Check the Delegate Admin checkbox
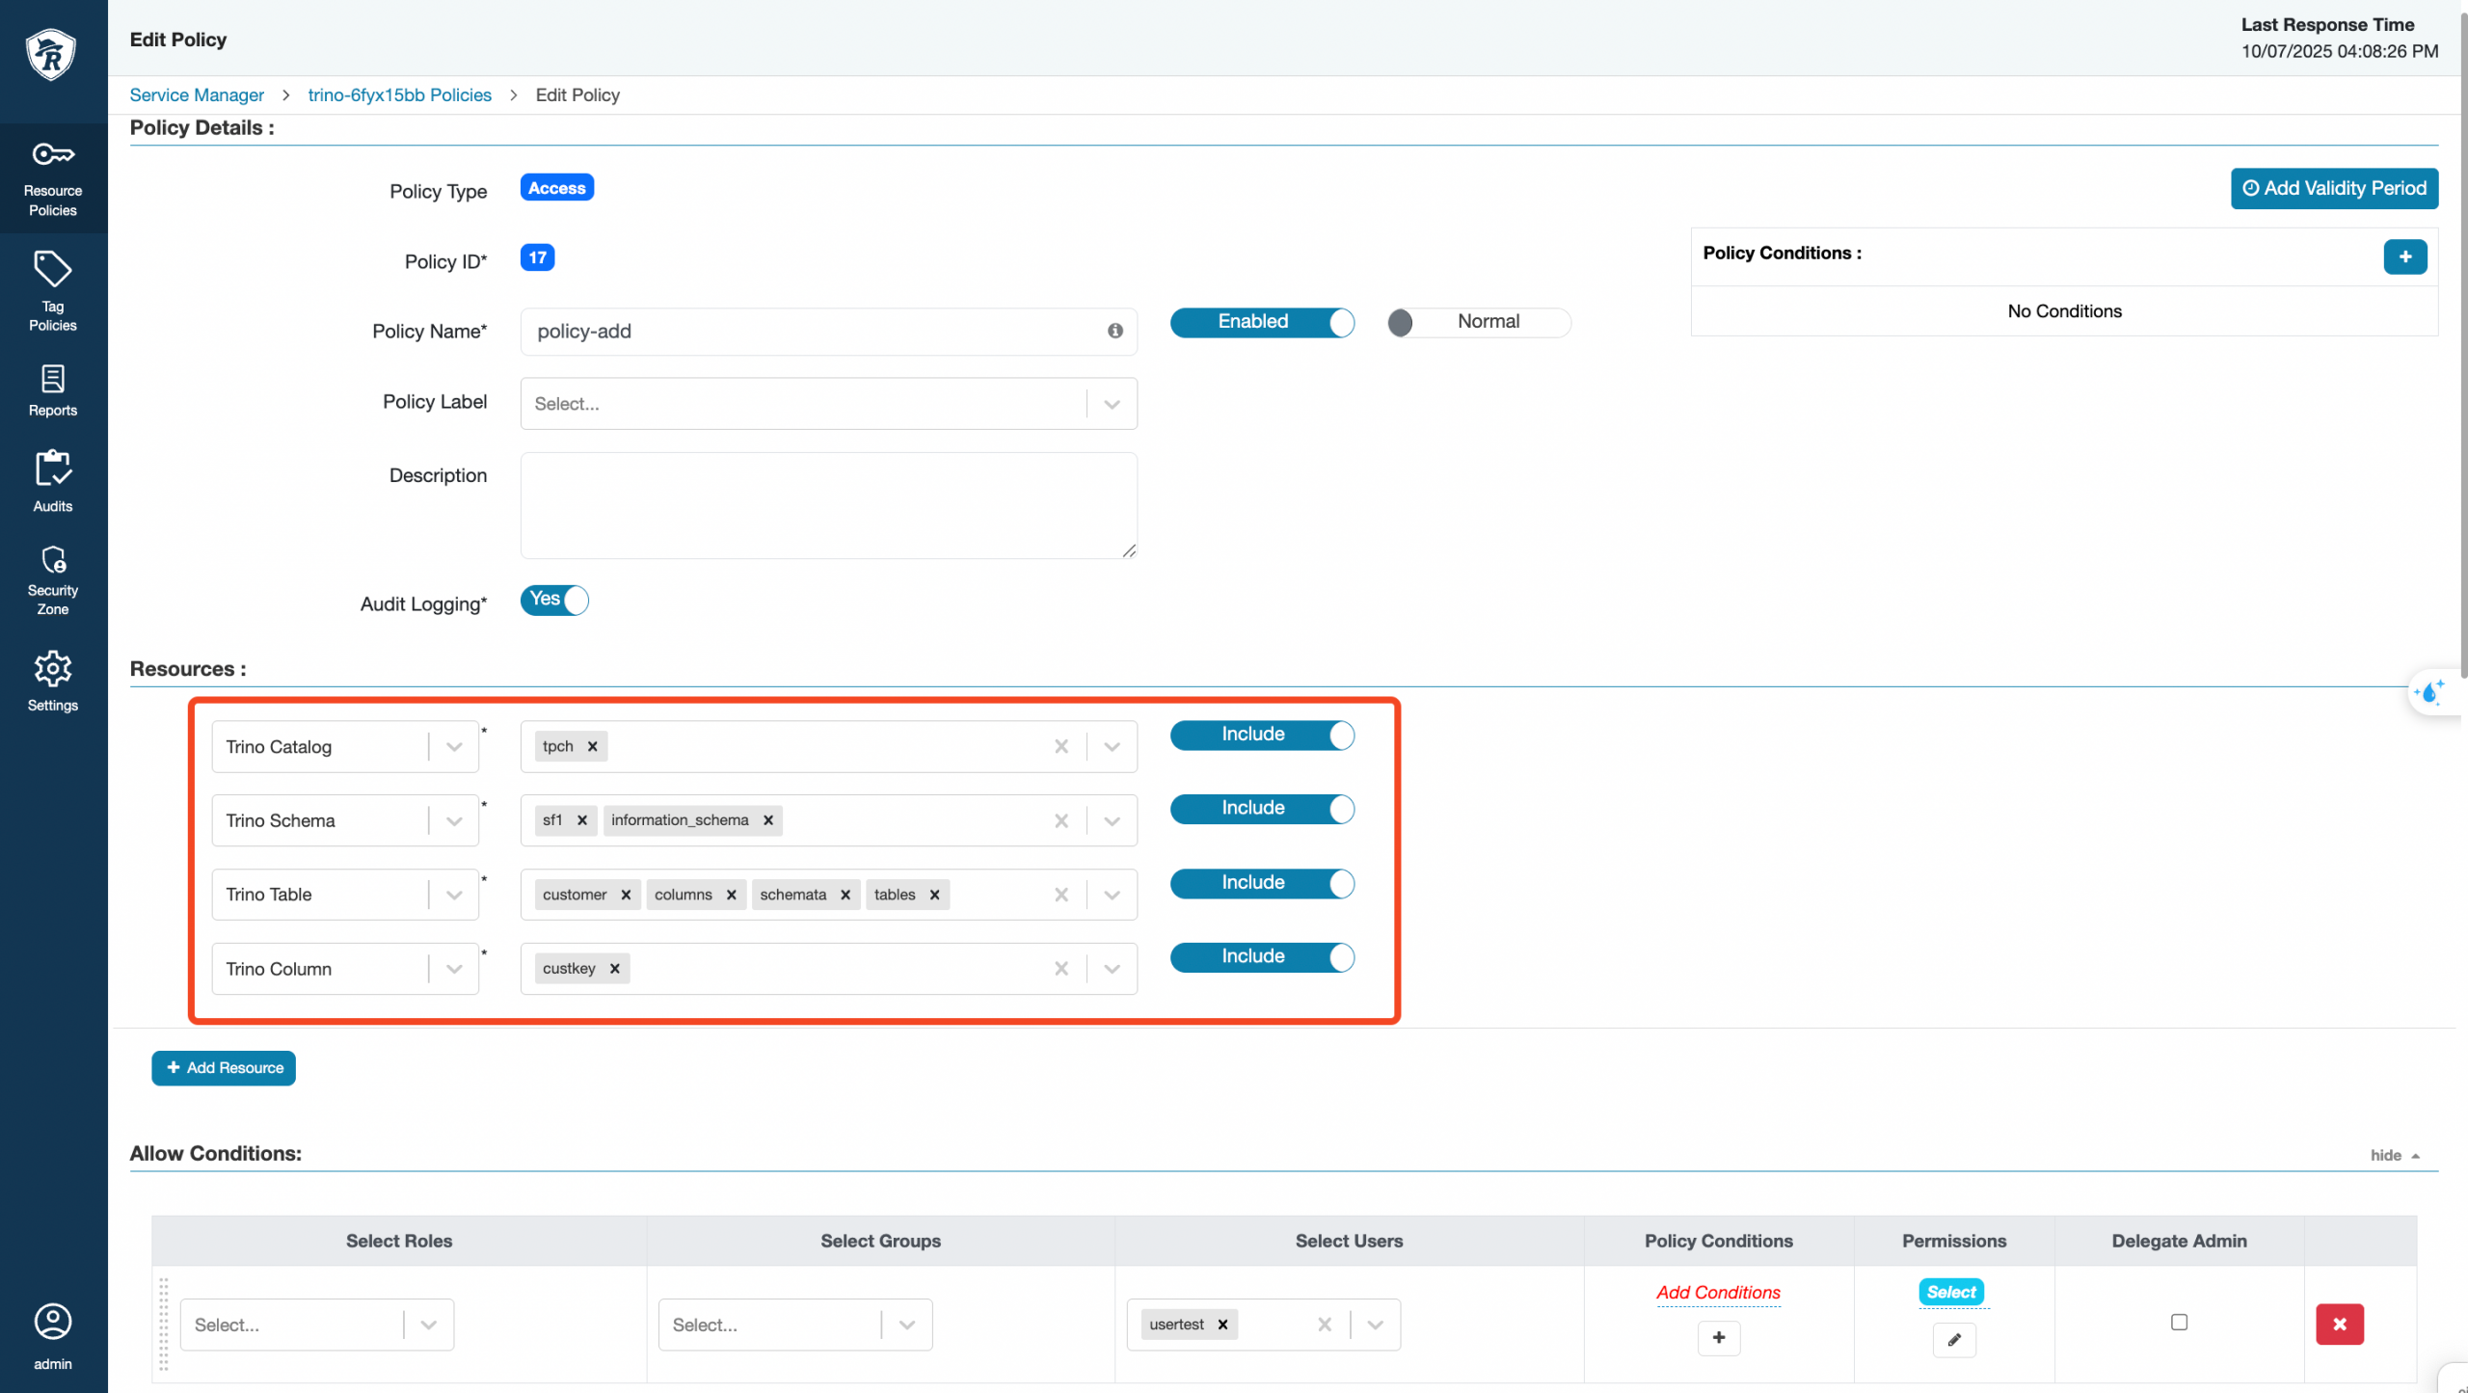The image size is (2468, 1393). 2179,1322
